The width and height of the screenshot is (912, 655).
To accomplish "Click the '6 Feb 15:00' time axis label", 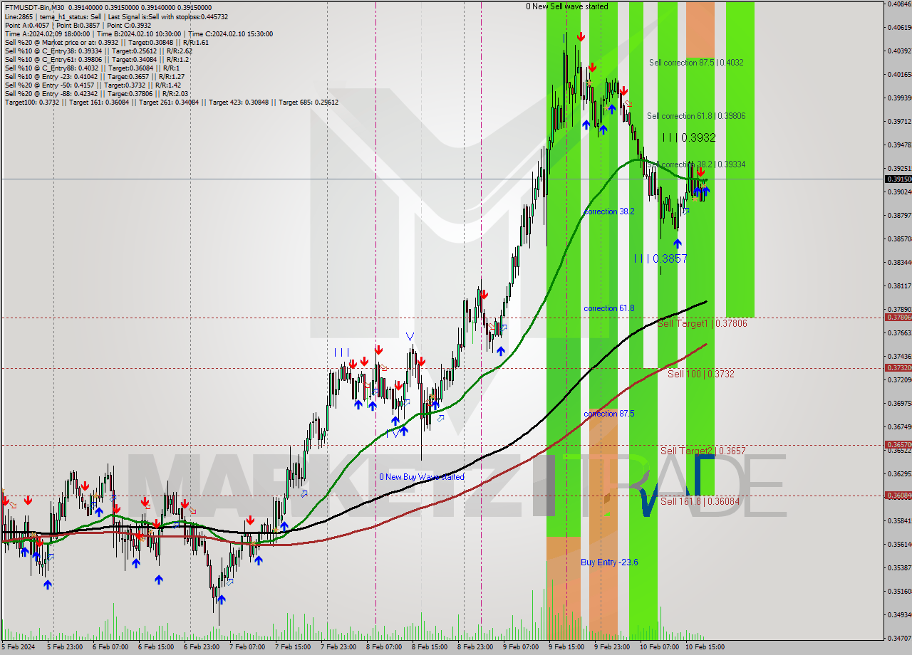I will tap(157, 648).
